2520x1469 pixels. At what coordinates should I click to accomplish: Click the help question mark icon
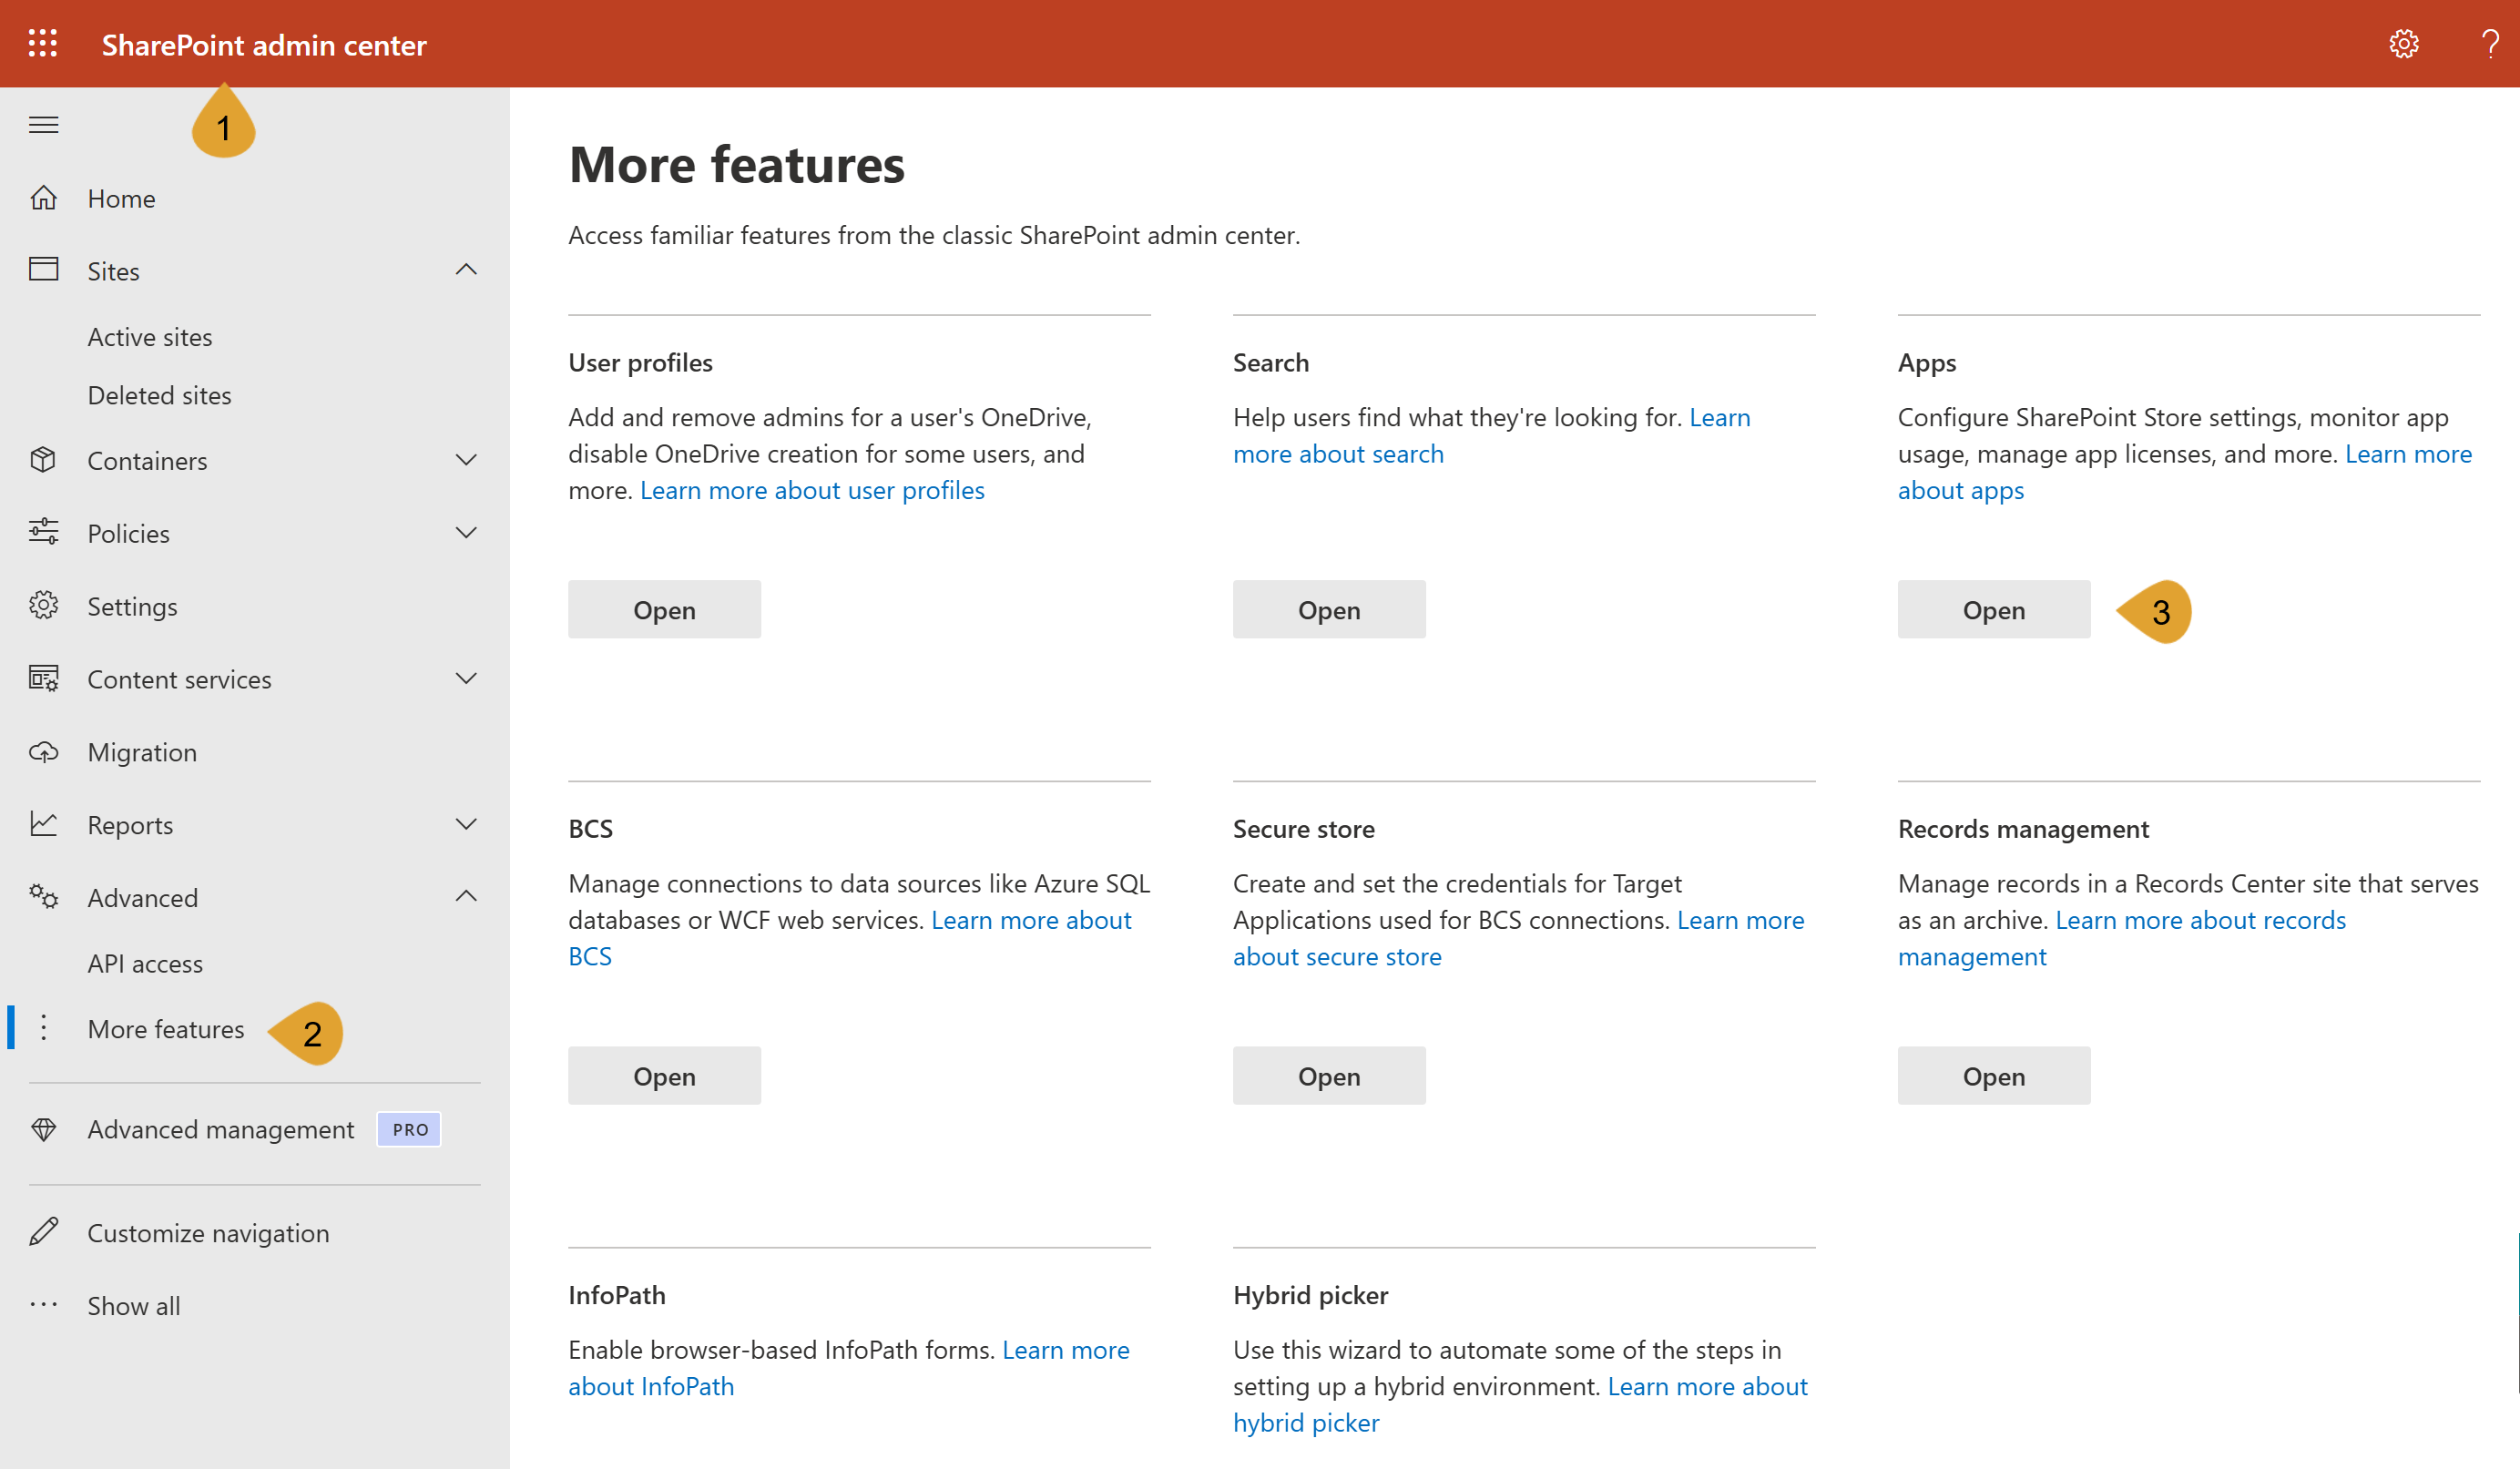coord(2490,44)
